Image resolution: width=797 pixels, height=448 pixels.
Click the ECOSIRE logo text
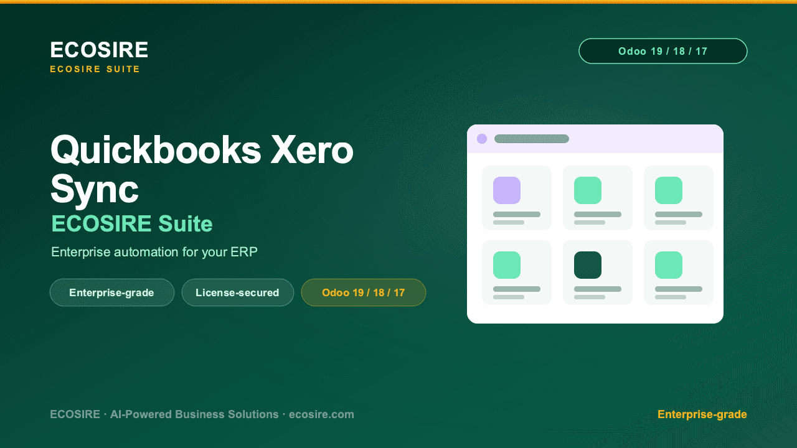99,50
